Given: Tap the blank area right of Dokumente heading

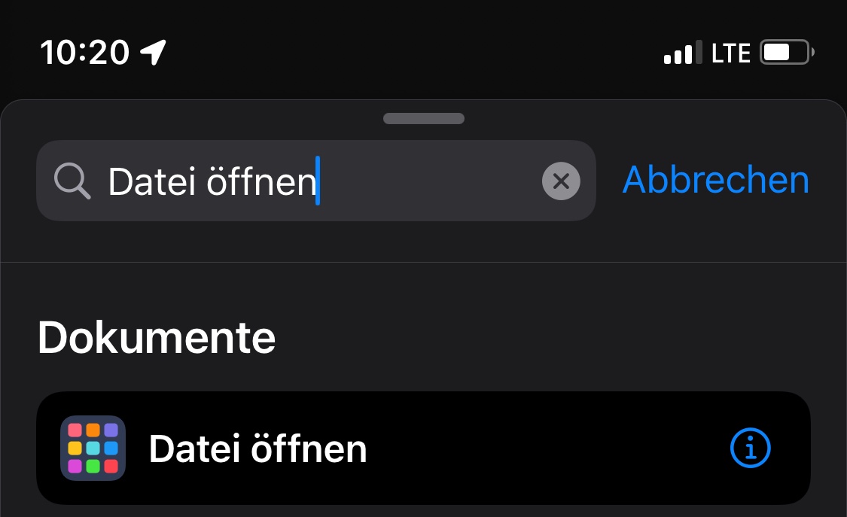Looking at the screenshot, I should 542,339.
